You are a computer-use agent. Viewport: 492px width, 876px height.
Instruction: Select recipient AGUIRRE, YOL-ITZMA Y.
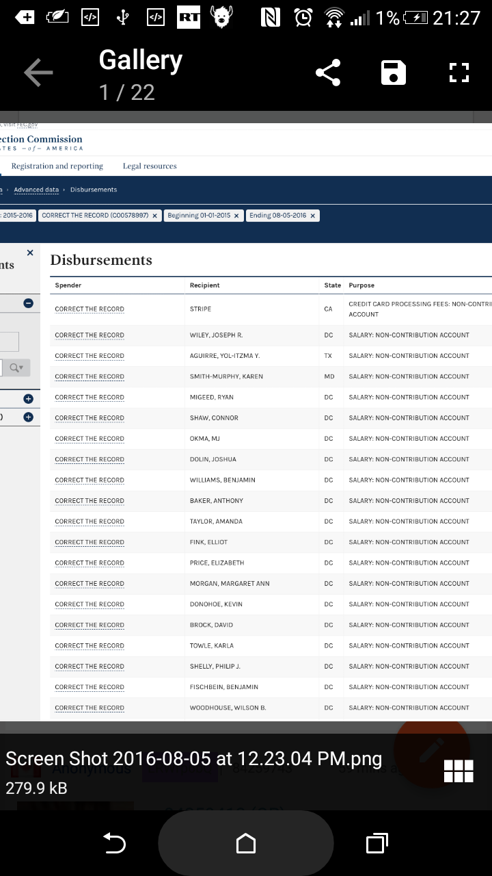click(x=225, y=356)
